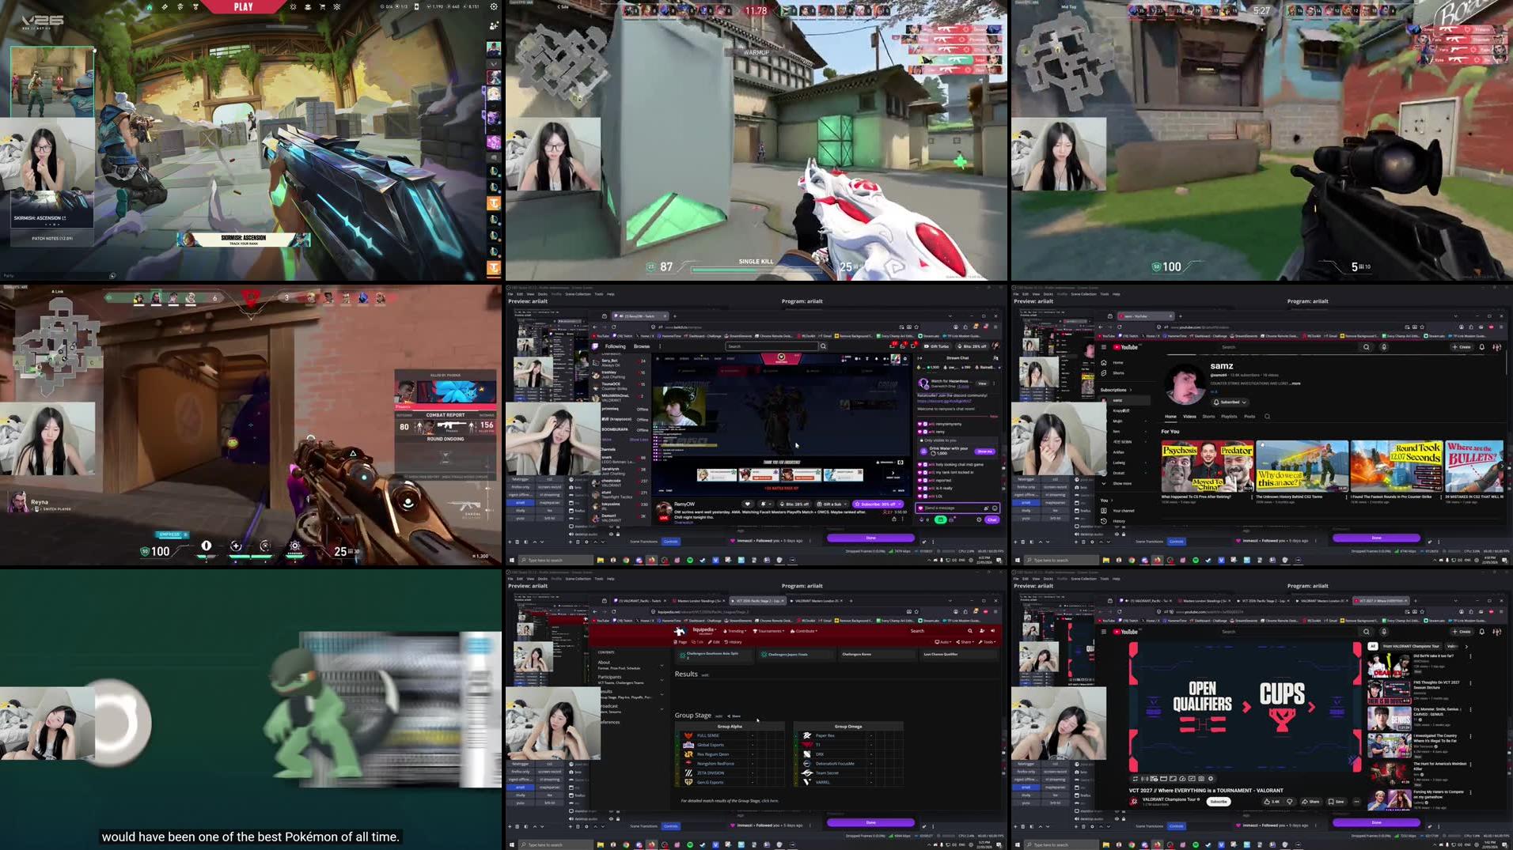Click Save under VCT 2027 video

pos(1336,802)
